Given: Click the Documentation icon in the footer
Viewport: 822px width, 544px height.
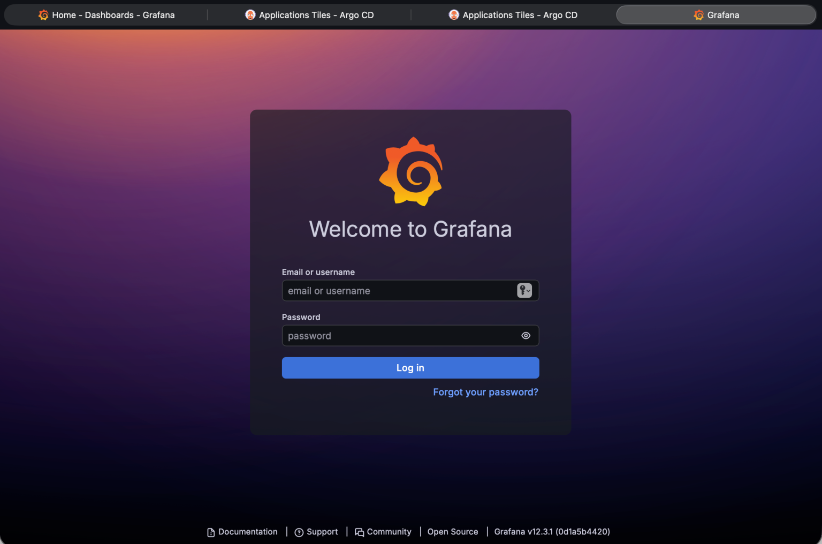Looking at the screenshot, I should click(x=210, y=532).
